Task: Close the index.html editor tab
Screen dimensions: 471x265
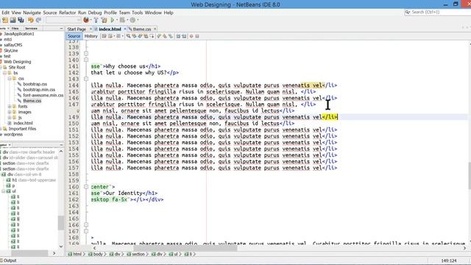Action: pyautogui.click(x=125, y=29)
